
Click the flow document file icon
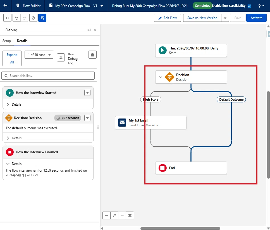pos(51,6)
